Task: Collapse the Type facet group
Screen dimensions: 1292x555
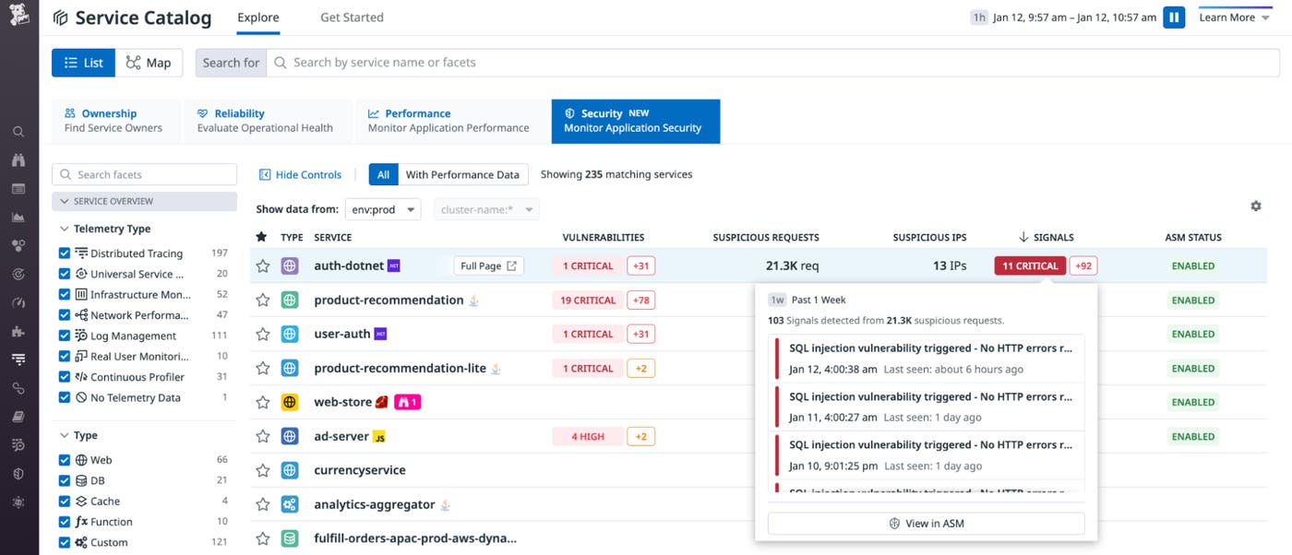Action: [78, 435]
